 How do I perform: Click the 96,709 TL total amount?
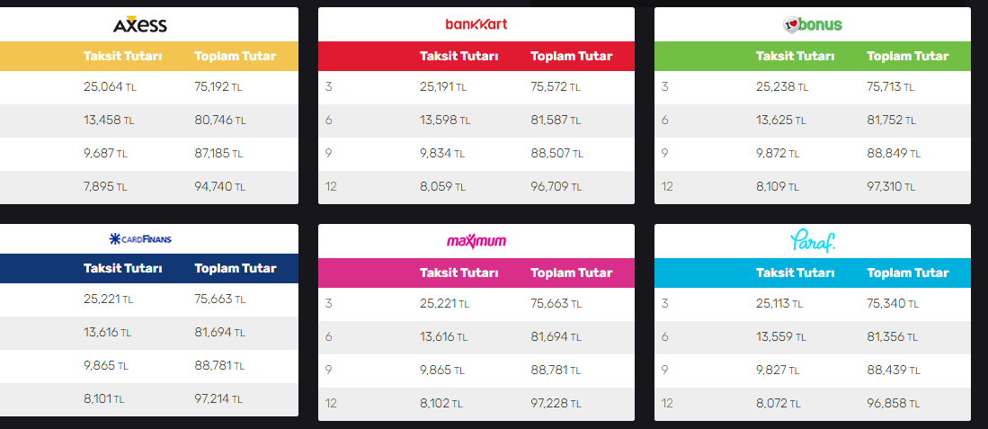(556, 187)
